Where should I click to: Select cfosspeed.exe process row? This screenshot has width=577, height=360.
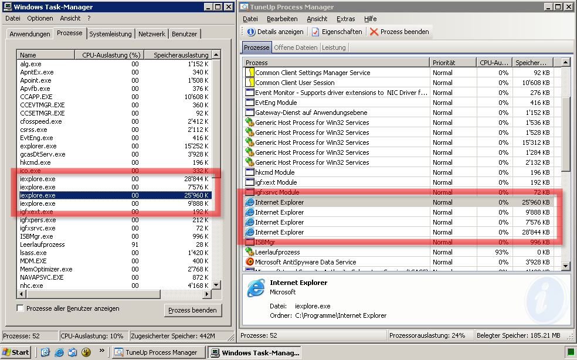[x=114, y=121]
